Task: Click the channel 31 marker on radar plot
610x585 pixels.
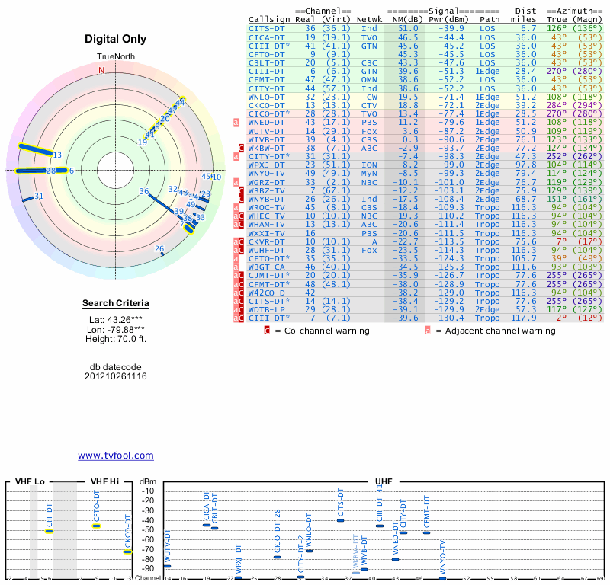Action: point(29,197)
